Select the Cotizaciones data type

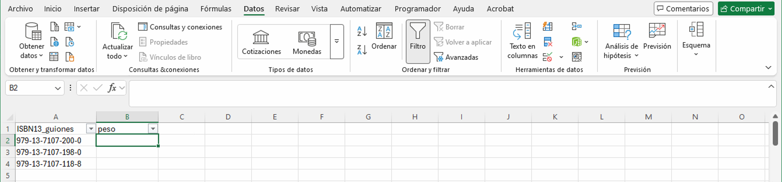pyautogui.click(x=261, y=42)
